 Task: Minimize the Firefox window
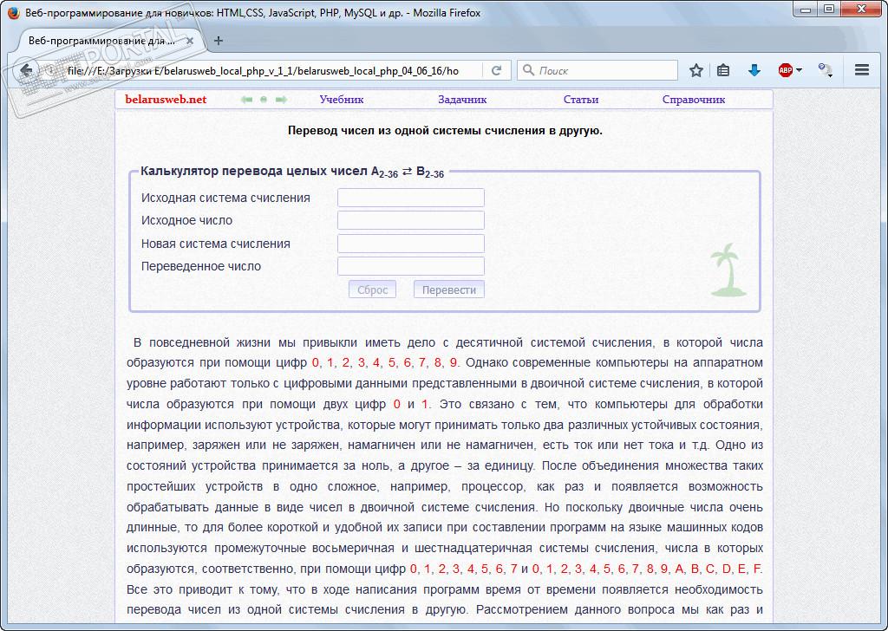tap(806, 9)
